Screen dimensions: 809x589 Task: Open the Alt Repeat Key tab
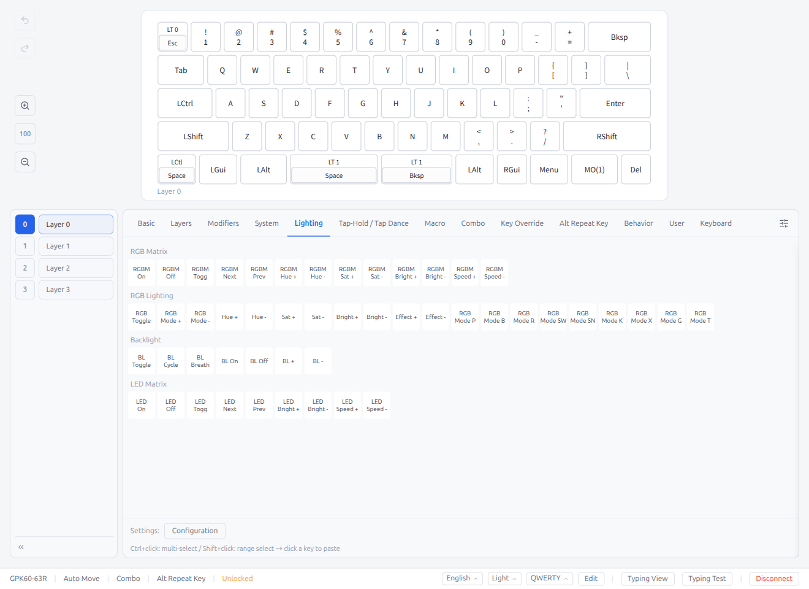pyautogui.click(x=583, y=223)
